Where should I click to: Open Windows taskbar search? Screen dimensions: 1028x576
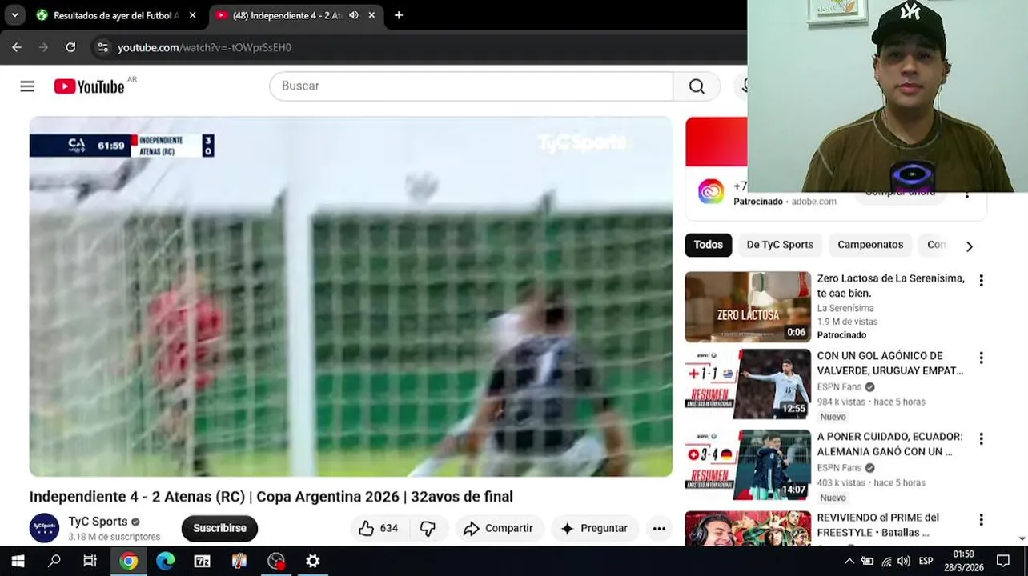[54, 561]
